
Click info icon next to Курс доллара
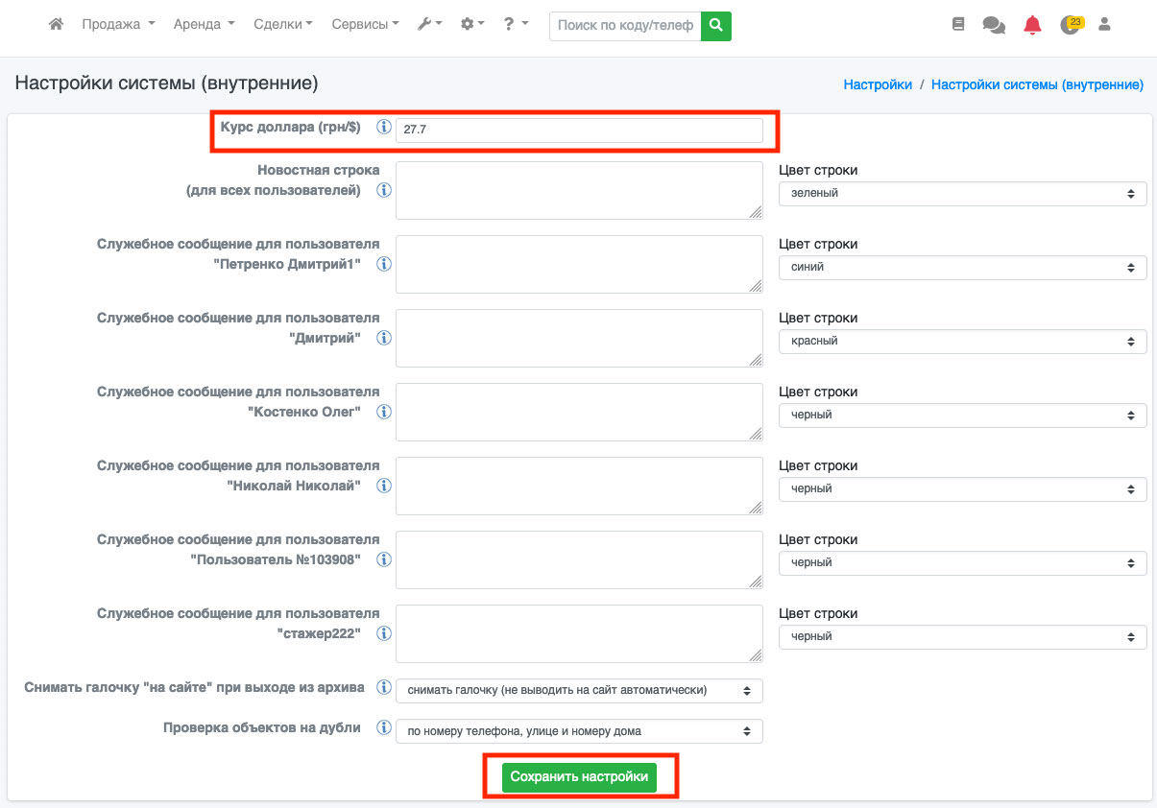click(384, 128)
